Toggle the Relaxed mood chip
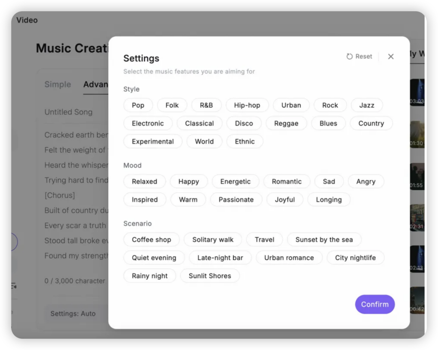 [145, 182]
